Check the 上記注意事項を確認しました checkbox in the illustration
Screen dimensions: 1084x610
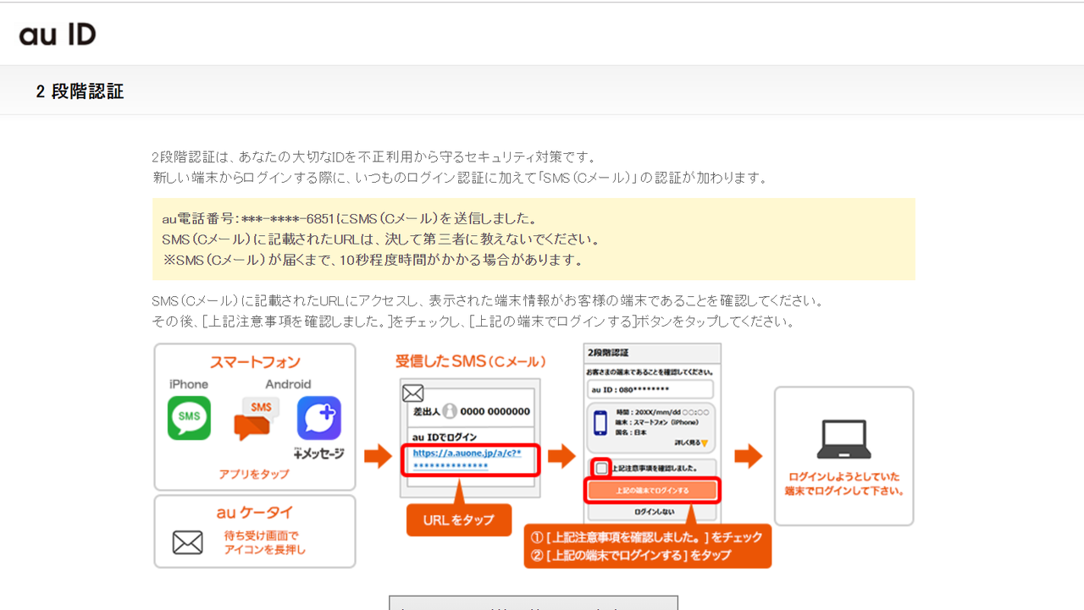point(601,468)
